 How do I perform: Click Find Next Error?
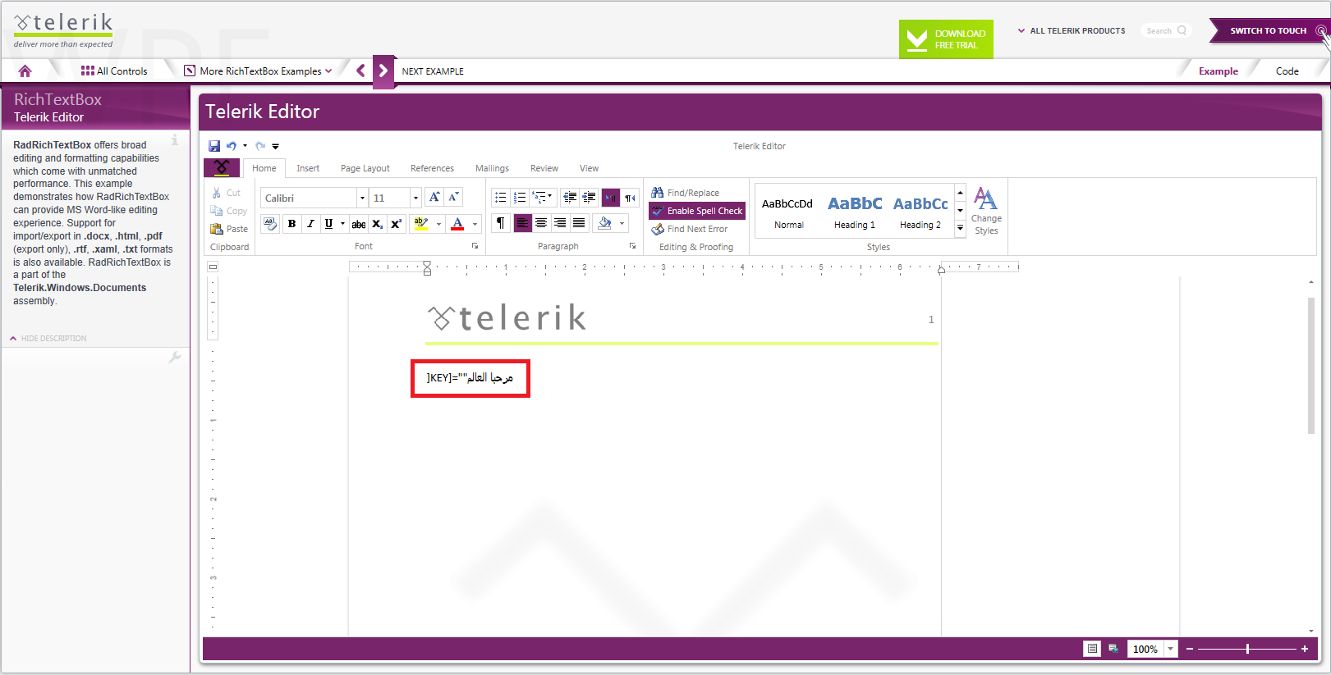(x=690, y=229)
